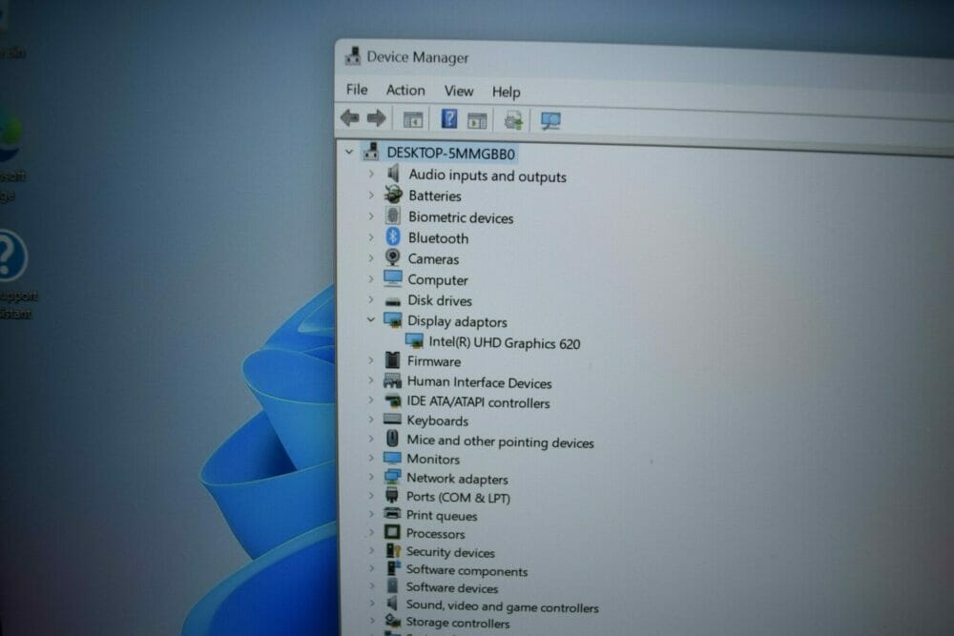Select the Keyboards label
Screen dimensions: 954x636
point(438,421)
